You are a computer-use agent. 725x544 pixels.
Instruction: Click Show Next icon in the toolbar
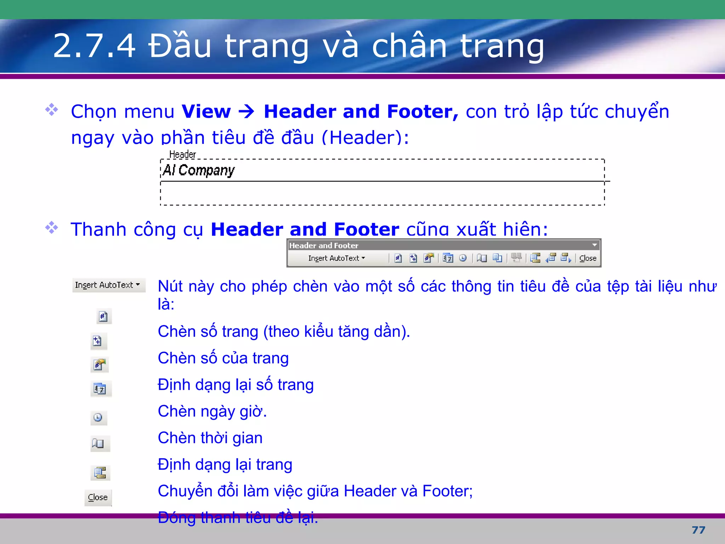point(566,258)
